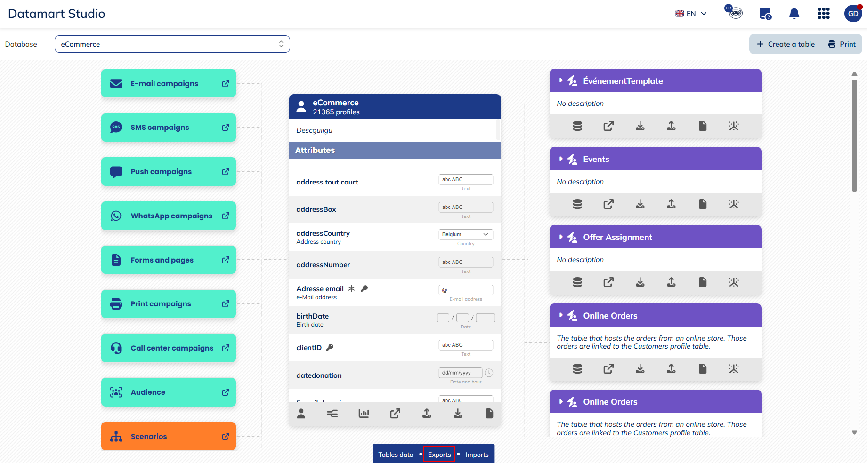Click the database icon under ÉvénementTemplate
Image resolution: width=867 pixels, height=463 pixels.
pyautogui.click(x=577, y=126)
